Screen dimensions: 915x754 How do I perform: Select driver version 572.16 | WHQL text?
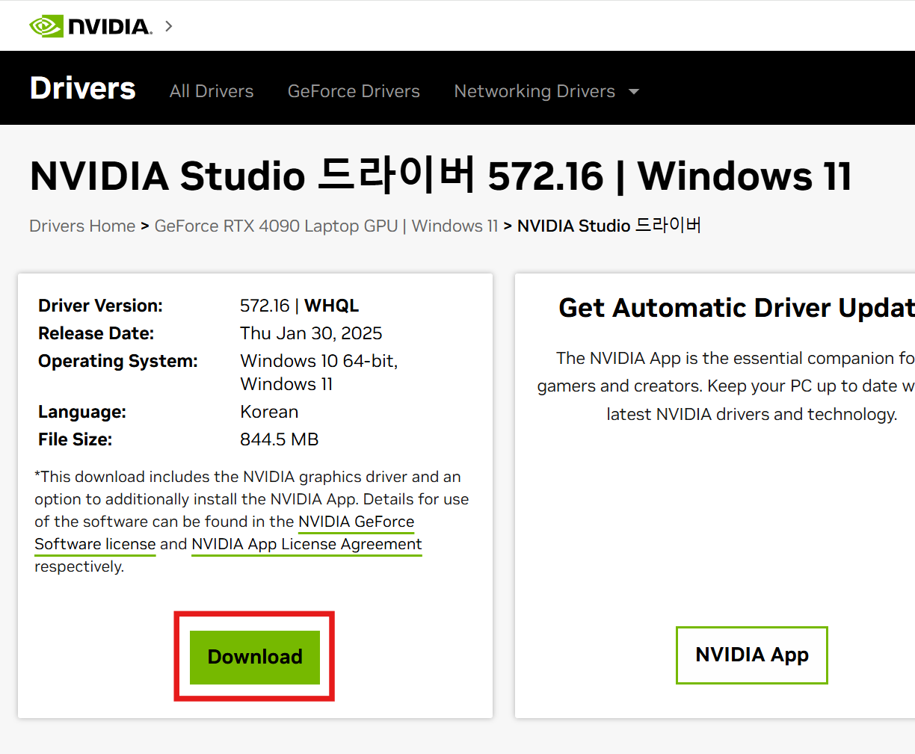click(299, 306)
